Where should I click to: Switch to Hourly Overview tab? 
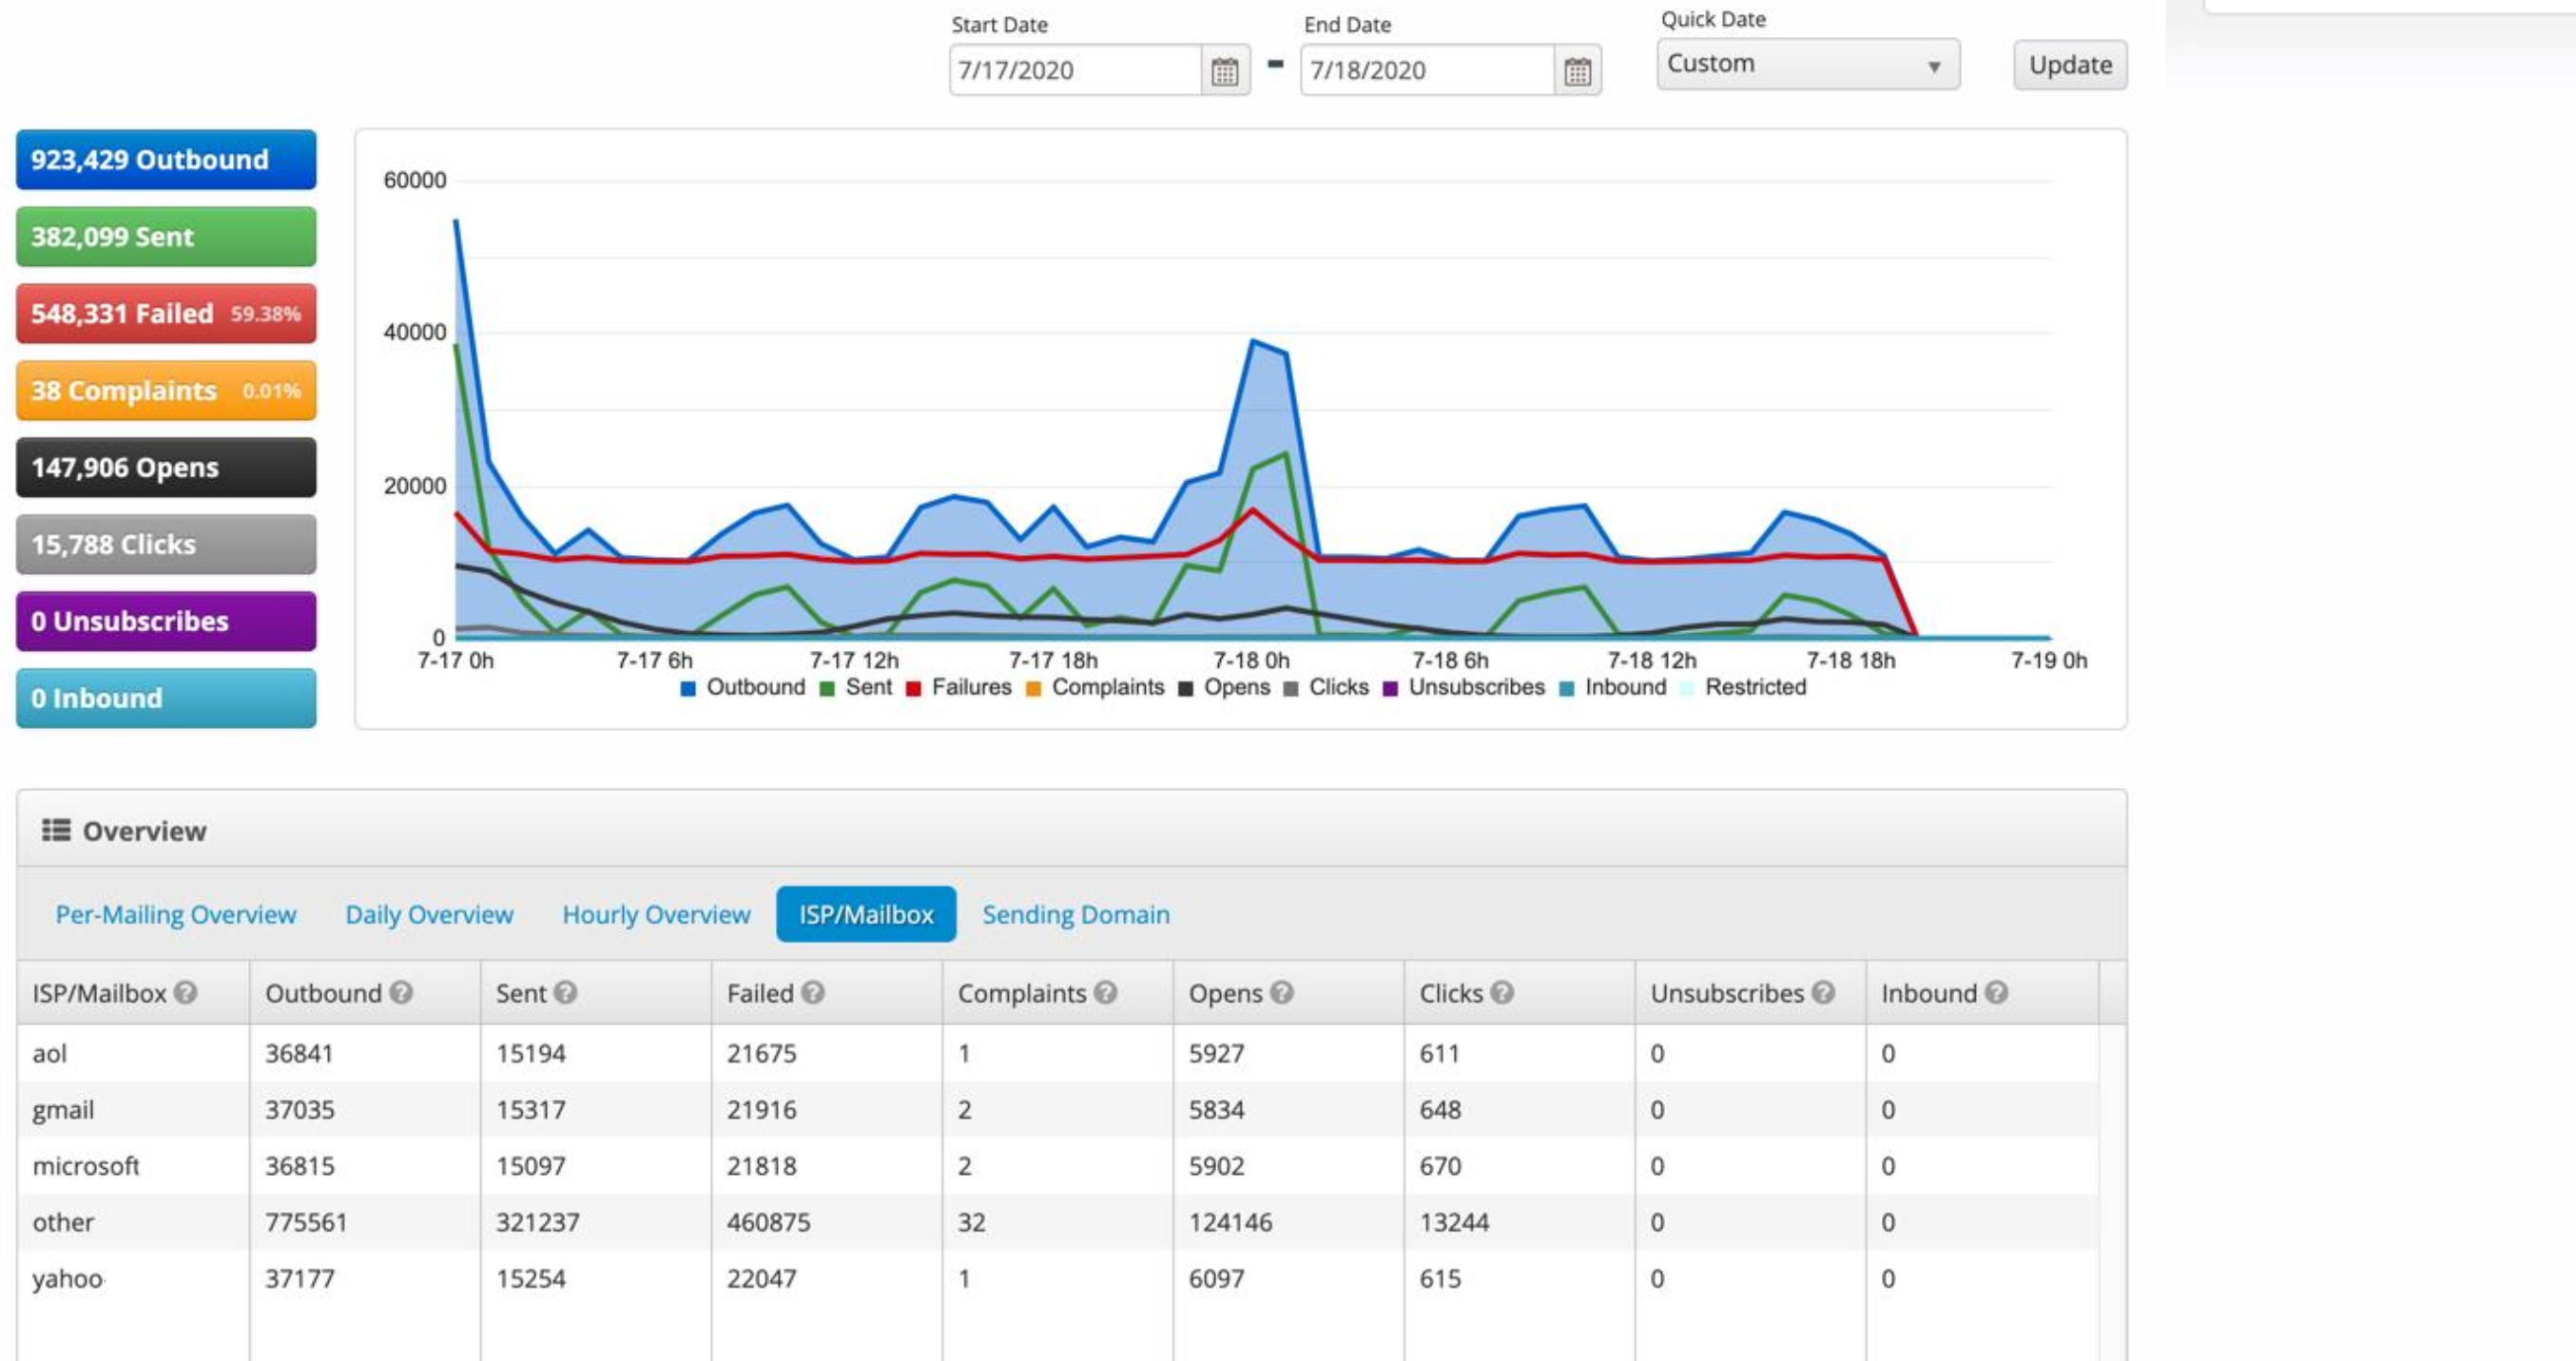coord(656,914)
